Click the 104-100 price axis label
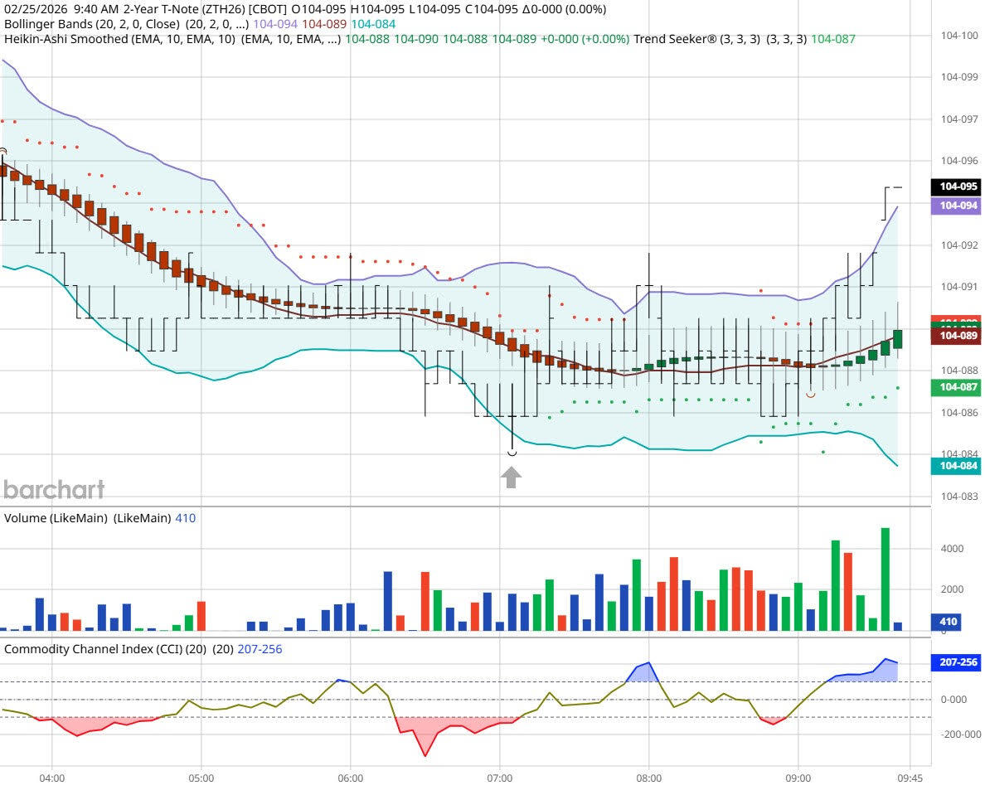This screenshot has width=985, height=790. (x=958, y=36)
